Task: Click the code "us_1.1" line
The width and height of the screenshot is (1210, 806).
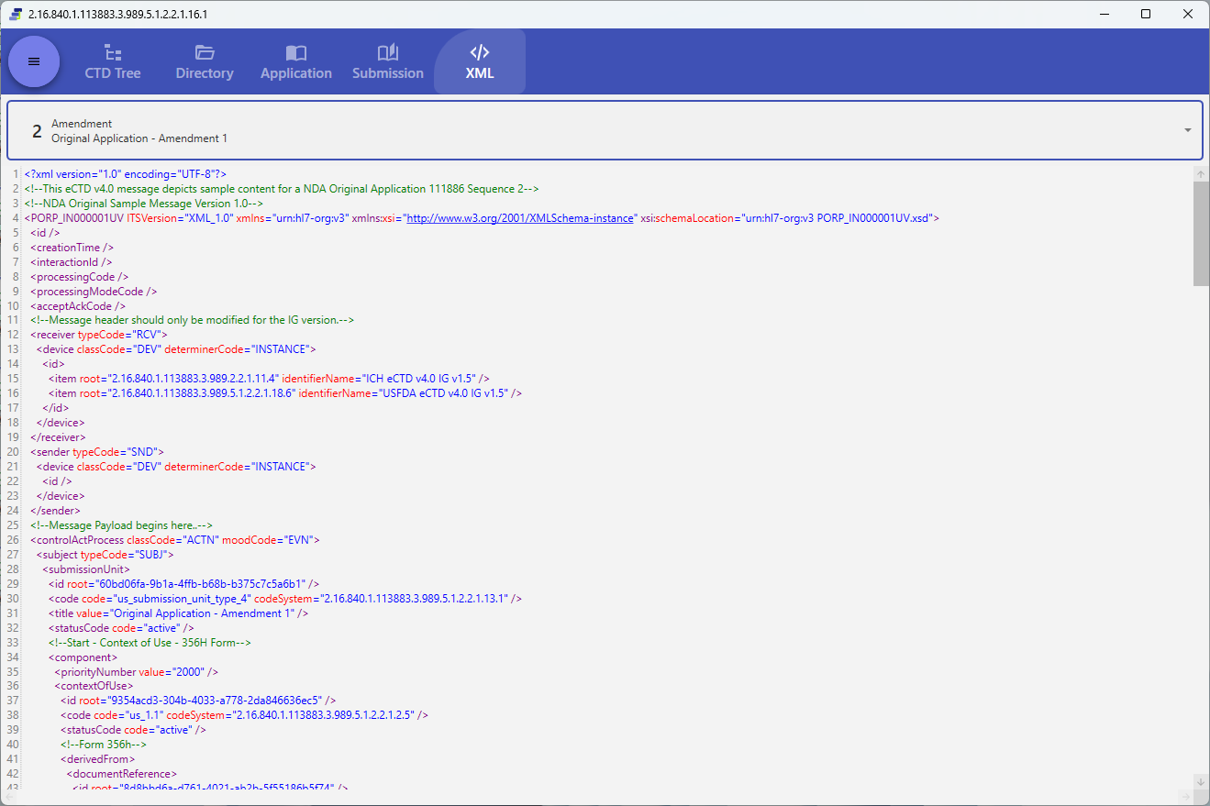Action: point(245,716)
